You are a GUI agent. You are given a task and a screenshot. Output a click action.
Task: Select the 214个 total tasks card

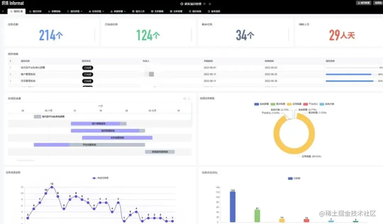tap(51, 33)
